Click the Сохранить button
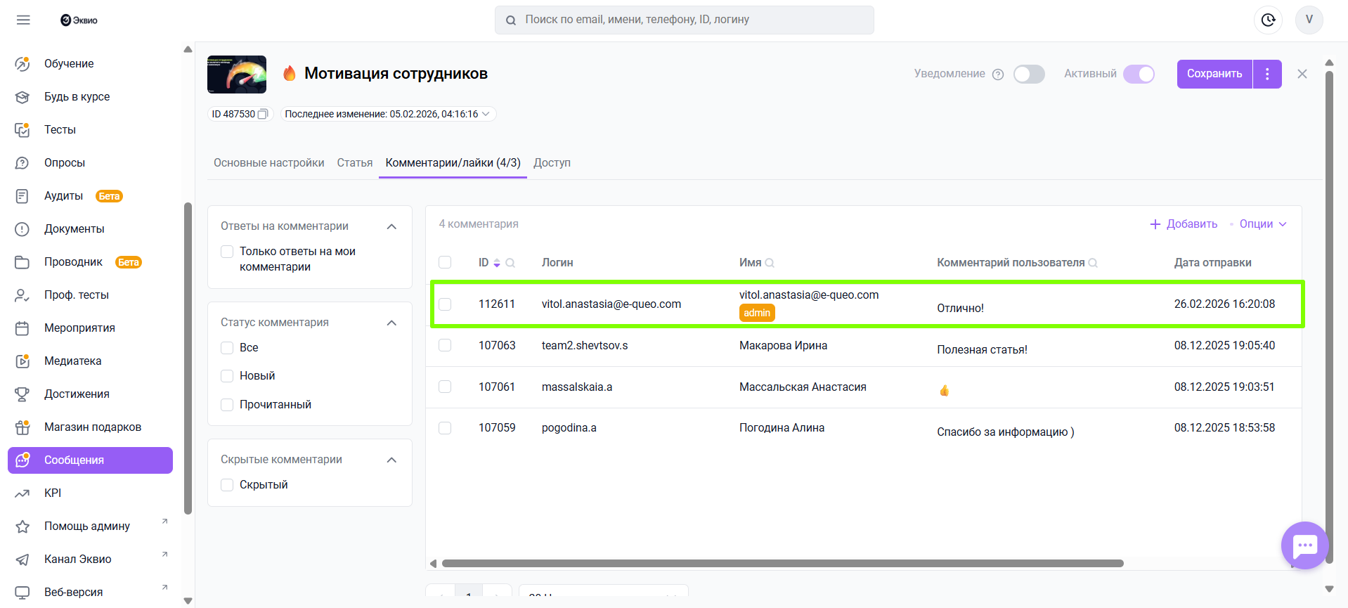Viewport: 1348px width, 608px height. (x=1214, y=74)
